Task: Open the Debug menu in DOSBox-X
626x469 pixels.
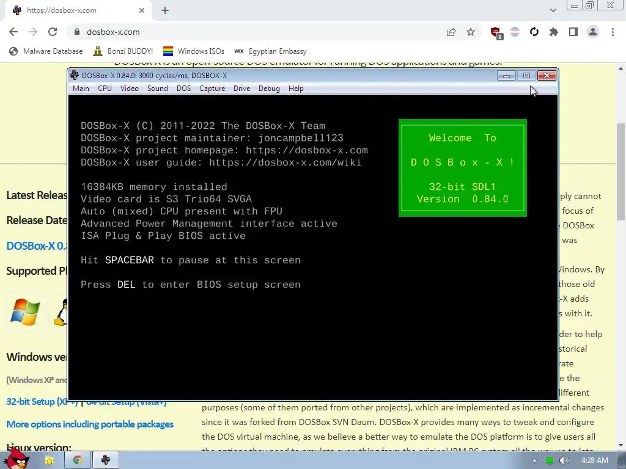Action: [x=269, y=89]
